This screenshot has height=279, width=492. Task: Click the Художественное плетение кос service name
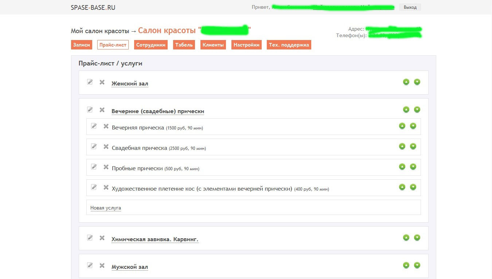(202, 189)
